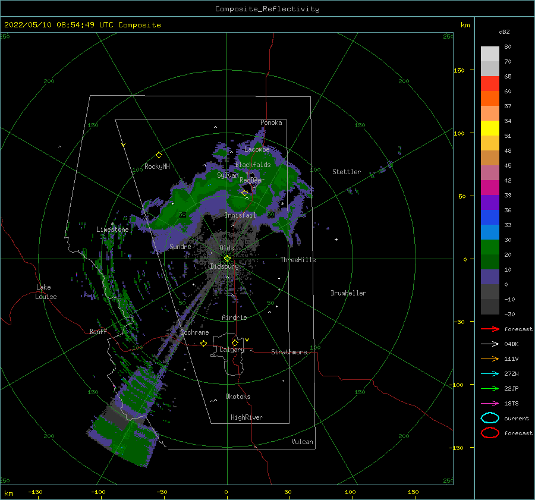Click the Airdrie label
The image size is (535, 500).
[x=234, y=317]
